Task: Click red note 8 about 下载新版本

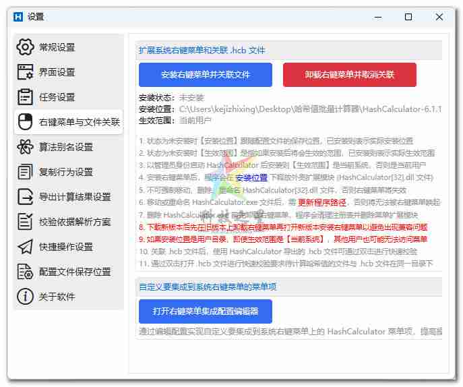Action: point(284,227)
